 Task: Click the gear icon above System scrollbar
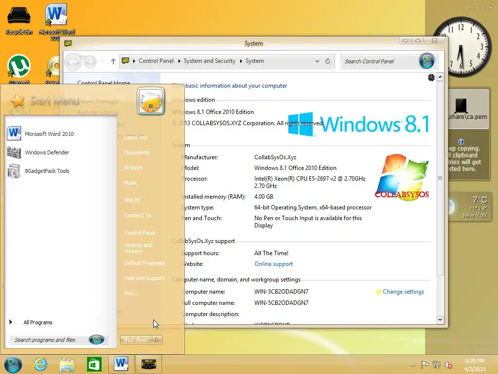coord(431,77)
